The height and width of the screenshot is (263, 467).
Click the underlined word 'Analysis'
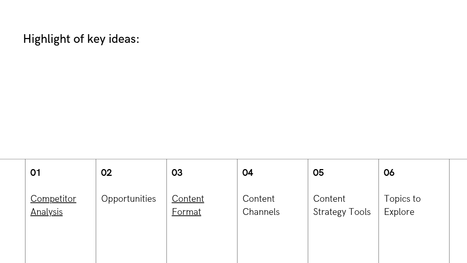pyautogui.click(x=47, y=212)
